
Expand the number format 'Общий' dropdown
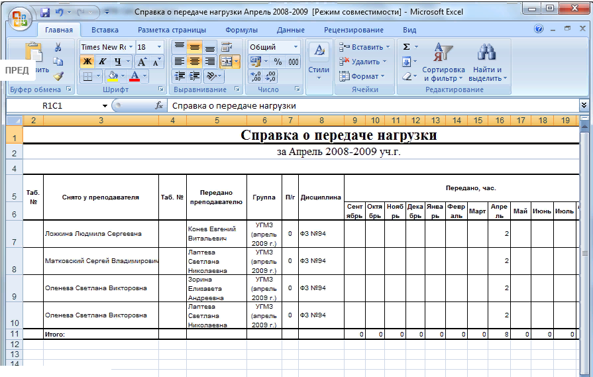[x=295, y=47]
